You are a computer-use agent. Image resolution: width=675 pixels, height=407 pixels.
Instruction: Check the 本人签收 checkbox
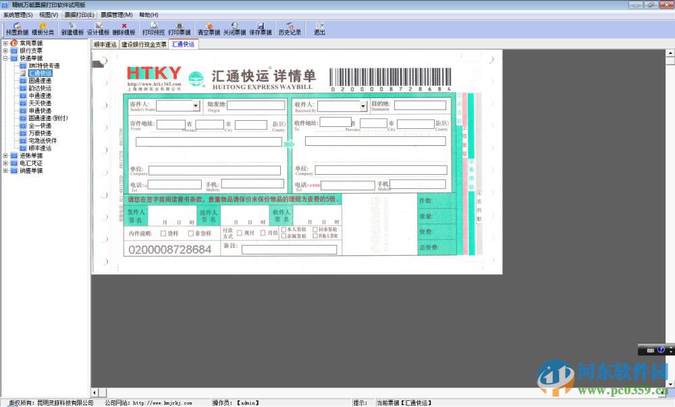click(283, 229)
